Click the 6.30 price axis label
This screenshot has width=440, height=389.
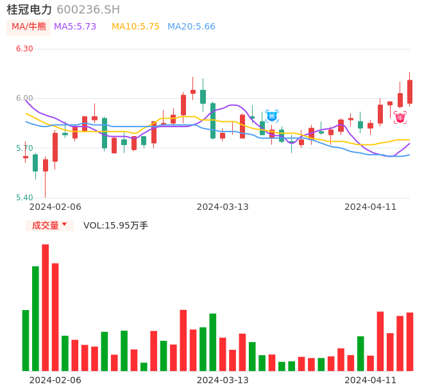pyautogui.click(x=24, y=49)
